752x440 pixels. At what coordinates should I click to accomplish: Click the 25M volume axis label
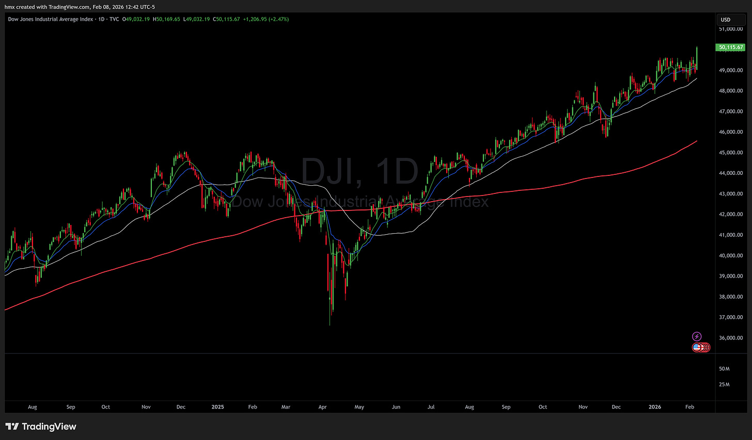click(x=724, y=384)
